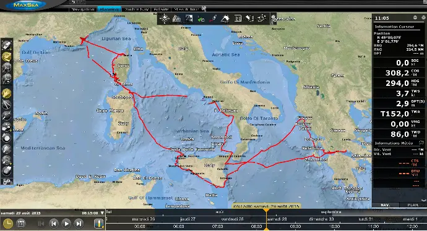The image size is (427, 231).
Task: Click the orange timeline marker at samedi 29
Action: tap(266, 211)
